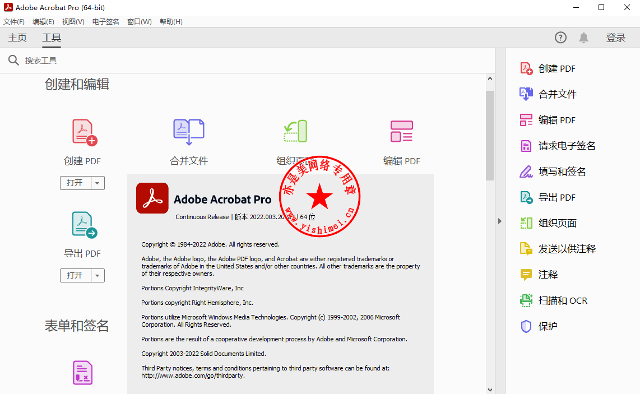Select 合并文件 icon in right sidebar

[x=526, y=94]
